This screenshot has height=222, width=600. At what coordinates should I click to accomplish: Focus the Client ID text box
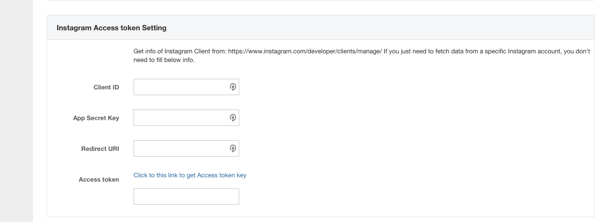point(180,87)
